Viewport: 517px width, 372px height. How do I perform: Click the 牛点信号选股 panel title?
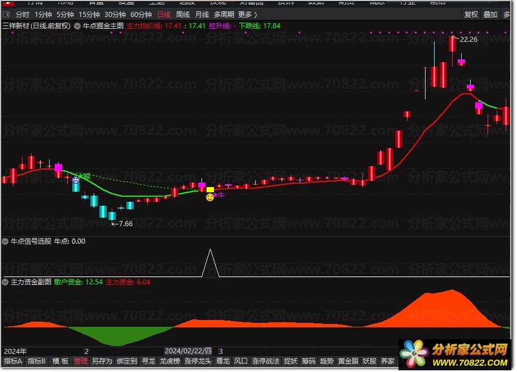click(31, 241)
